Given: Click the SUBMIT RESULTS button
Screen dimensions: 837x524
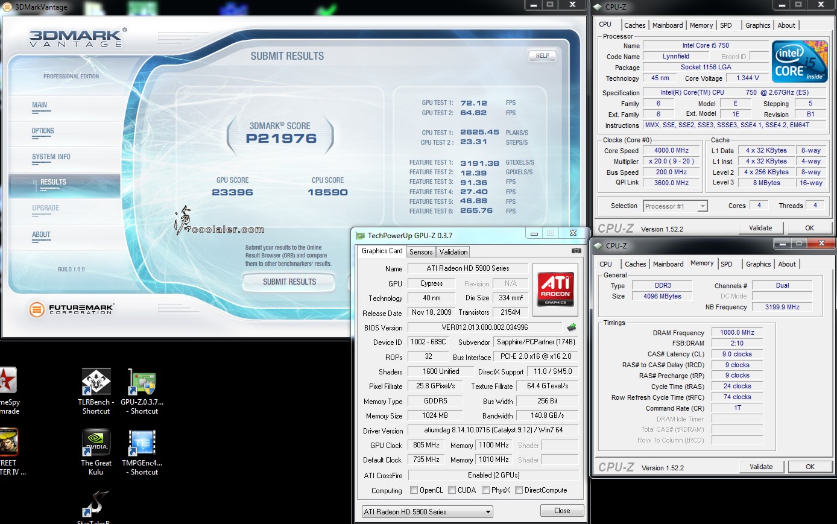Looking at the screenshot, I should coord(289,282).
